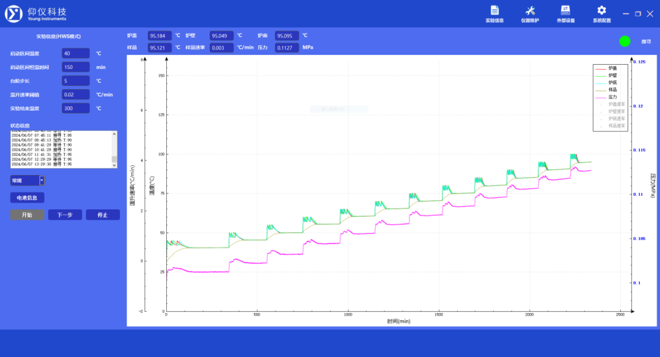Toggle the 炉盖 series in chart legend
This screenshot has height=357, width=660.
(x=612, y=68)
